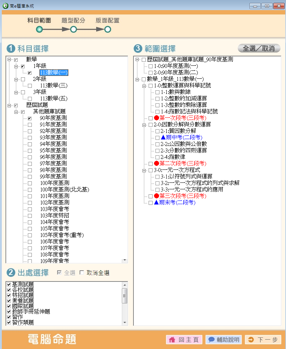Click the 科目範圍 step circle indicator
The width and height of the screenshot is (286, 349).
(39, 30)
